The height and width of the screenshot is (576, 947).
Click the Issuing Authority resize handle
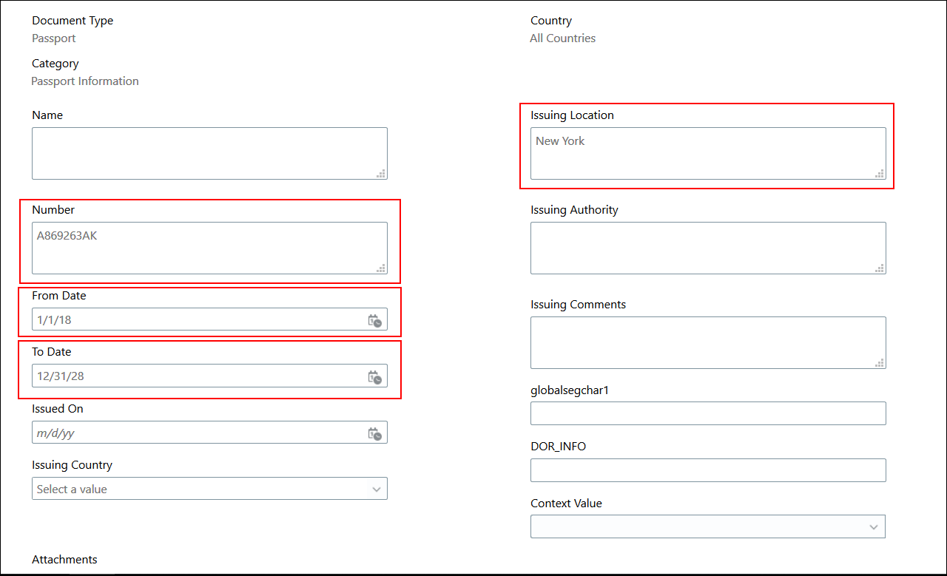(x=880, y=268)
